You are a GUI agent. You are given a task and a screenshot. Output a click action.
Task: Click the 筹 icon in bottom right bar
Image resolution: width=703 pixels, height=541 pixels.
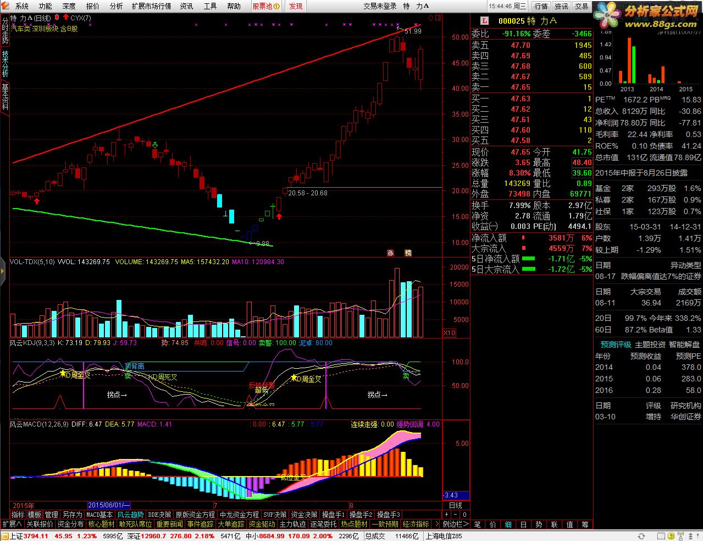(585, 524)
